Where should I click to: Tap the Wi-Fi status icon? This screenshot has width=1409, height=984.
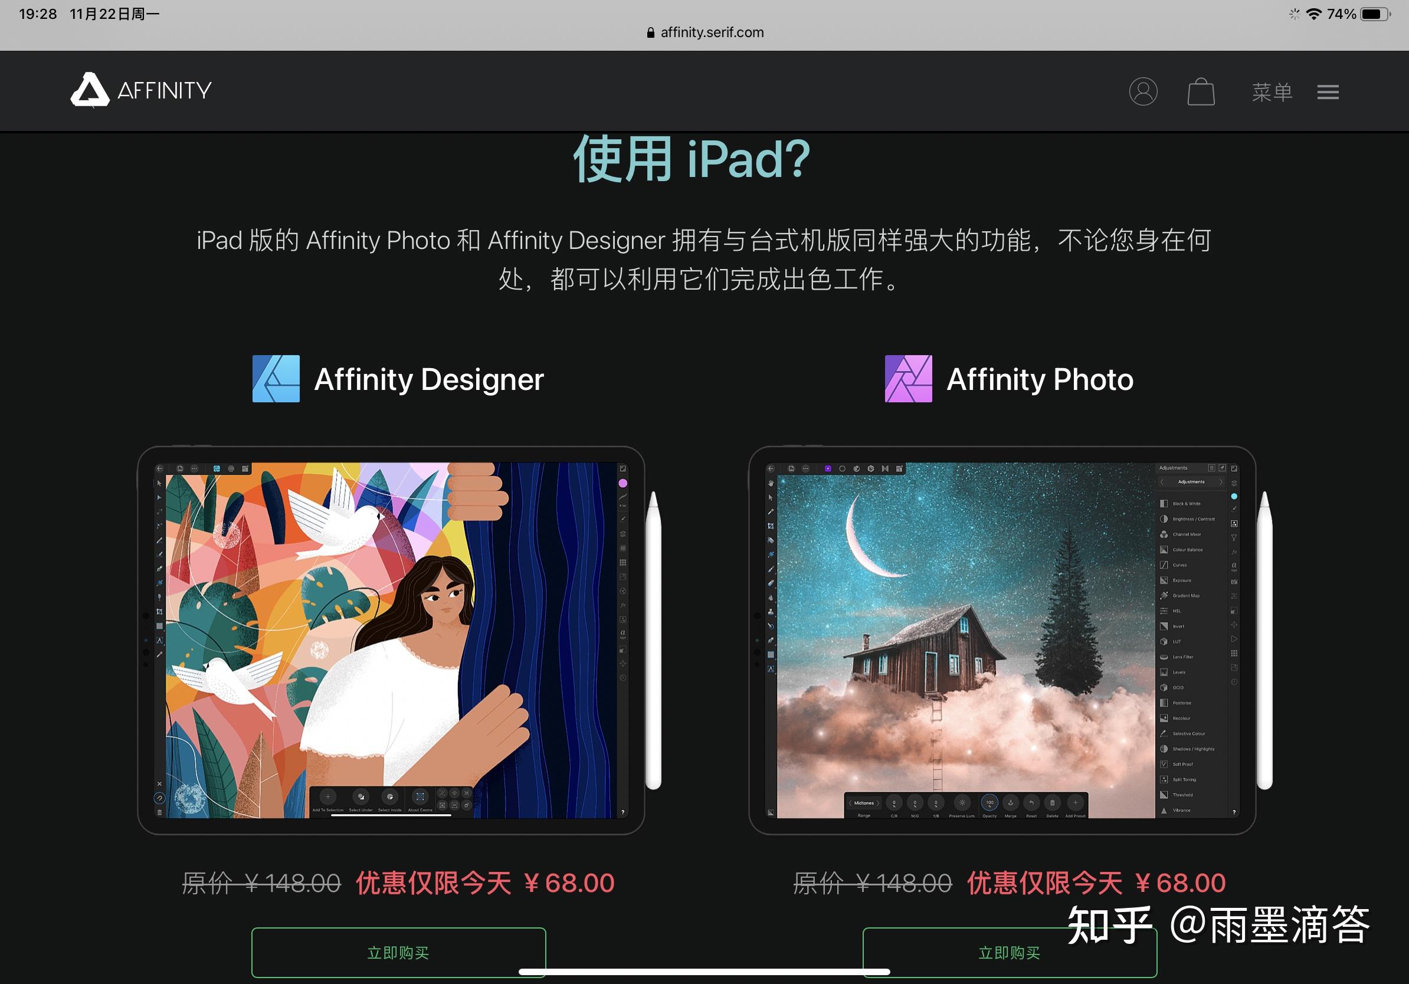[1314, 14]
